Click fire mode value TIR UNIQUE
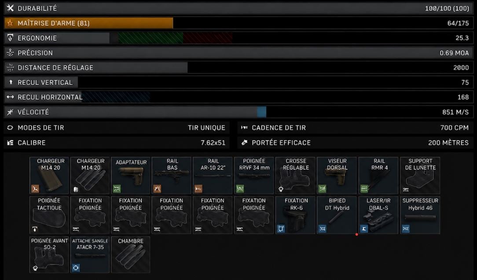The height and width of the screenshot is (280, 477). pos(206,128)
